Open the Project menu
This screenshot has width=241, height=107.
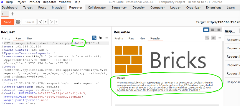[21, 2]
